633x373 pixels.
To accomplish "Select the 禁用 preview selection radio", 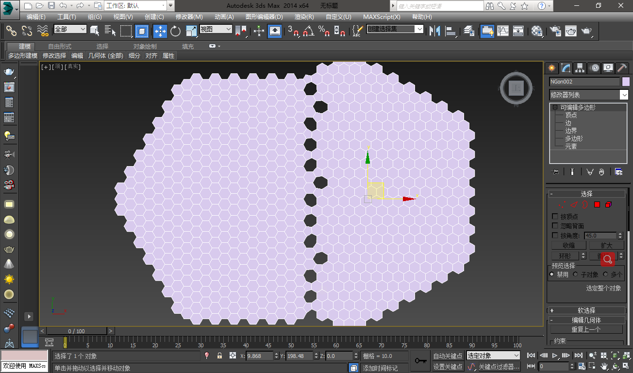I will click(x=552, y=274).
